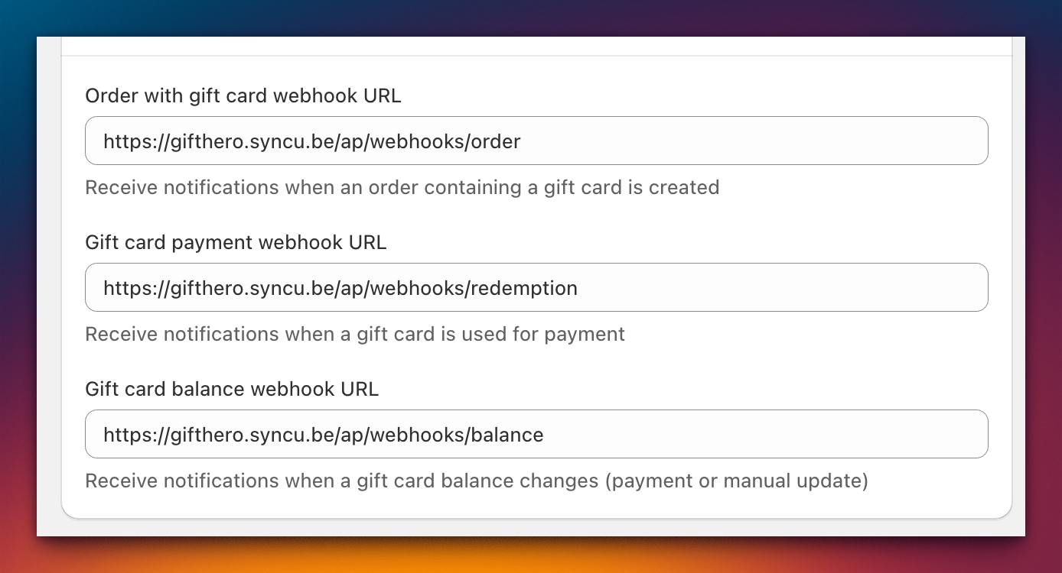Image resolution: width=1062 pixels, height=573 pixels.
Task: Place cursor before 'https' in the redemption URL
Action: (105, 288)
